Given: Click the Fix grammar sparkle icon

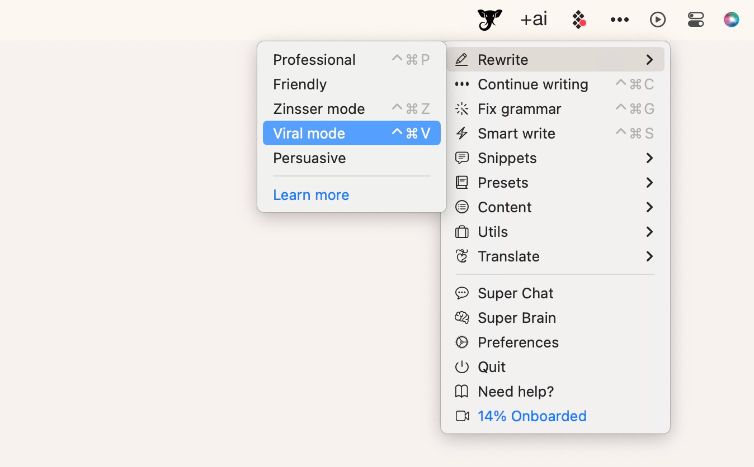Looking at the screenshot, I should point(461,109).
